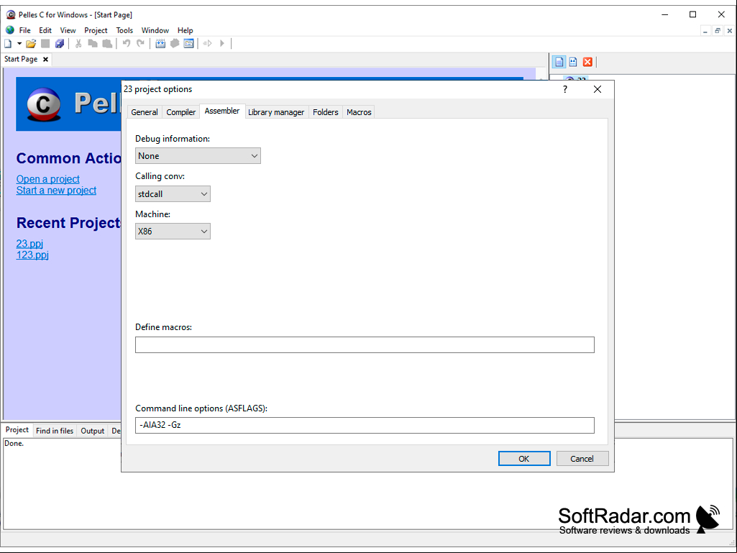
Task: Open the File menu
Action: 25,30
